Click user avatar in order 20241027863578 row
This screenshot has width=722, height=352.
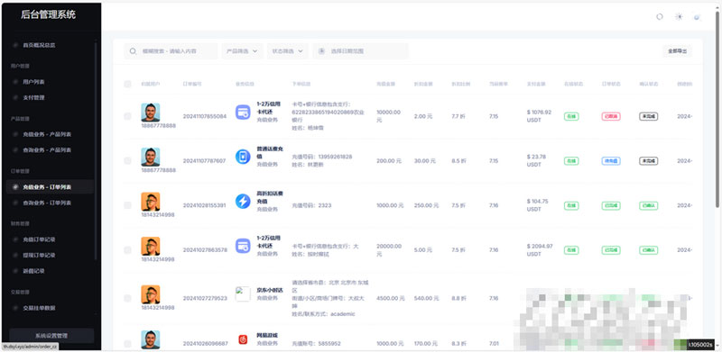(151, 246)
